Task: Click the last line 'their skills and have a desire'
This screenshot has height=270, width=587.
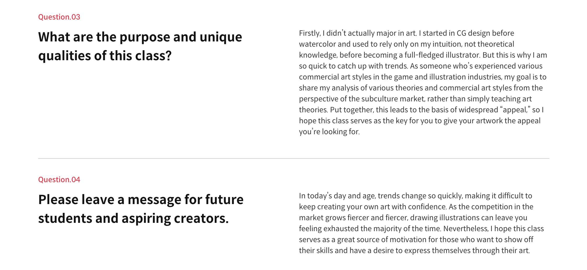Action: click(x=414, y=250)
